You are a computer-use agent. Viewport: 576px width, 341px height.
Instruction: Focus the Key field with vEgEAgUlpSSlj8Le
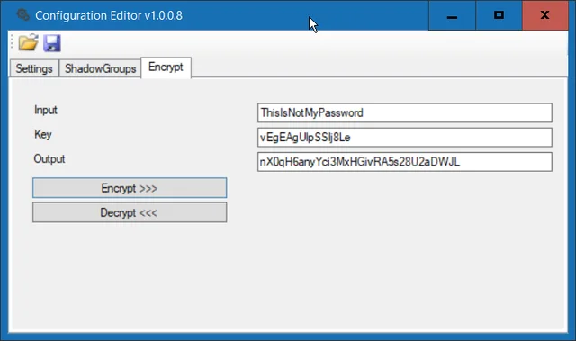coord(405,138)
